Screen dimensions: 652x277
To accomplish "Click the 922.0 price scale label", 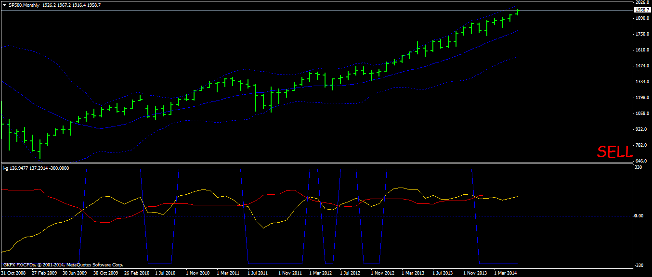I will point(641,129).
